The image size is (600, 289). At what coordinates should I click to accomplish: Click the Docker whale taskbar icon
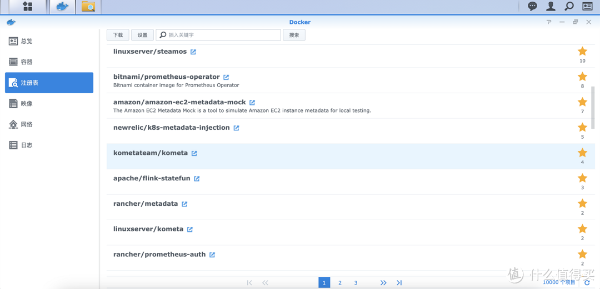[x=62, y=7]
